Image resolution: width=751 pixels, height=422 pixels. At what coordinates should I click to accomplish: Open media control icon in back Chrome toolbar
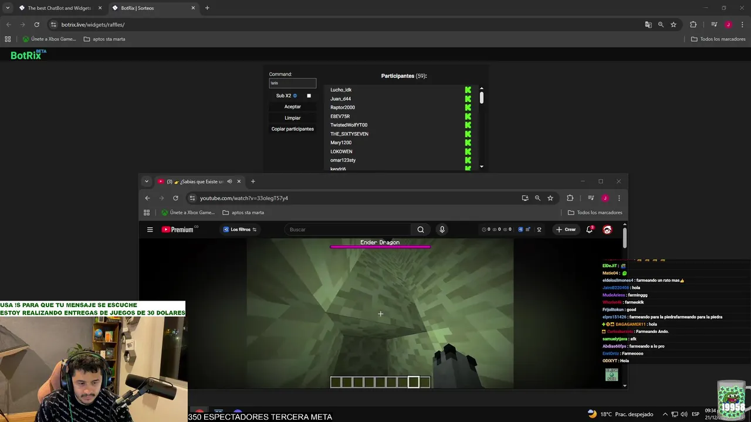tap(714, 25)
